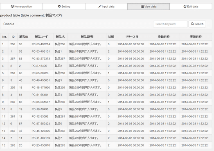This screenshot has height=151, width=214.
Task: Click description 製品6の説明が入ります。
Action: [x=84, y=124]
